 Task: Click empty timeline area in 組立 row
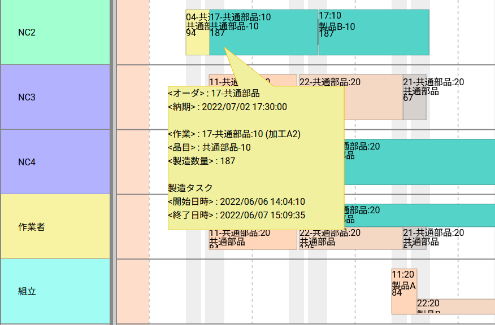tap(254, 291)
